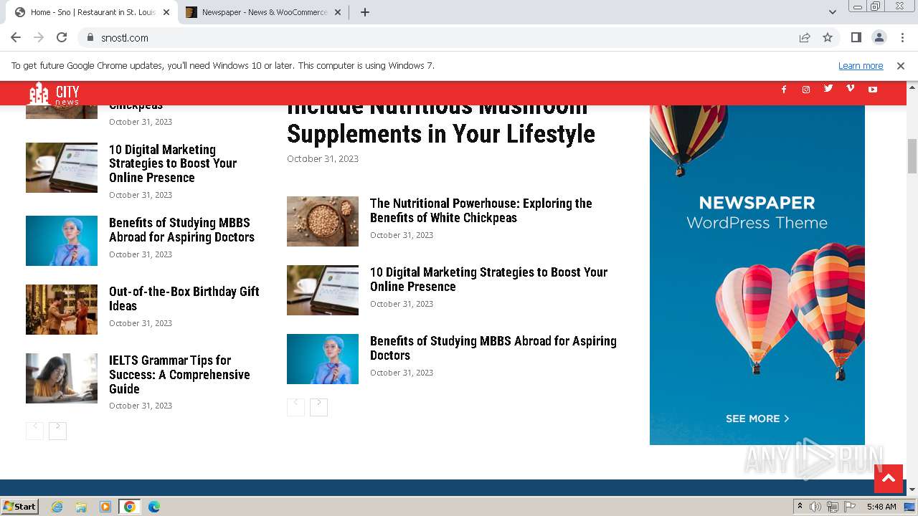Go to previous page in left article list
This screenshot has width=918, height=516.
click(x=34, y=431)
